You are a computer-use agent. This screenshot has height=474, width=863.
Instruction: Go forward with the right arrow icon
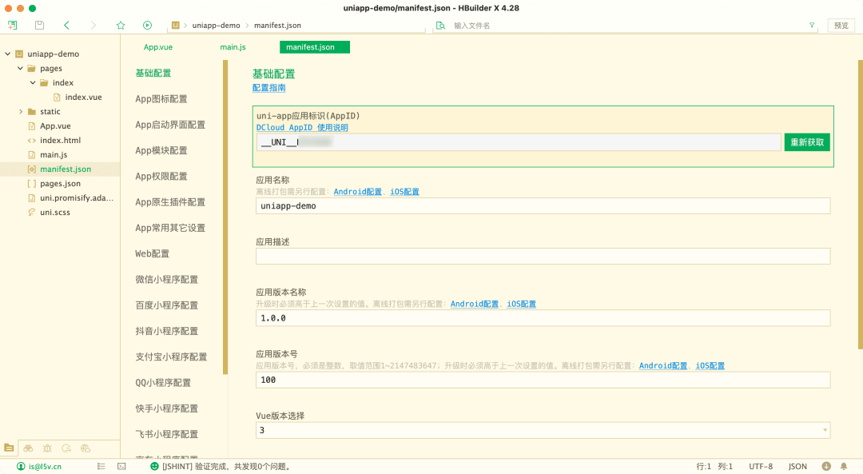pos(93,26)
